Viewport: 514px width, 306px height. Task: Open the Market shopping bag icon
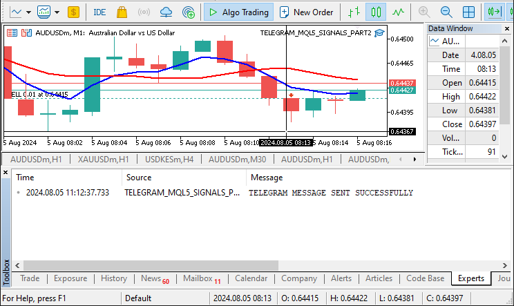(x=122, y=12)
